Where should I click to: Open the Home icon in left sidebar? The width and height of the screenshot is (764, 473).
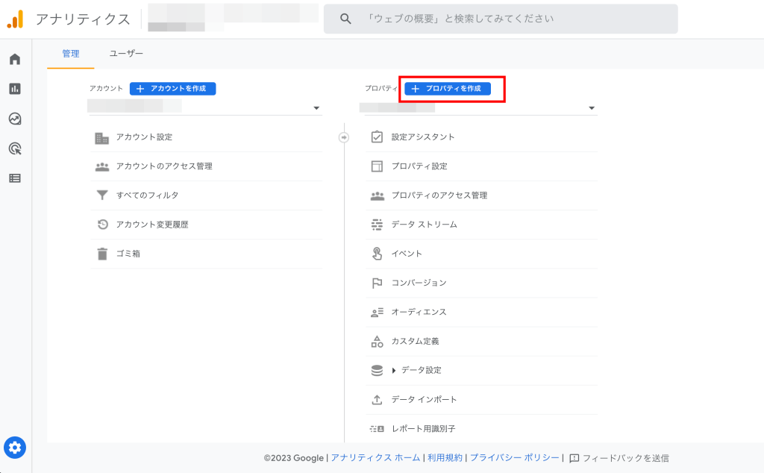click(15, 59)
